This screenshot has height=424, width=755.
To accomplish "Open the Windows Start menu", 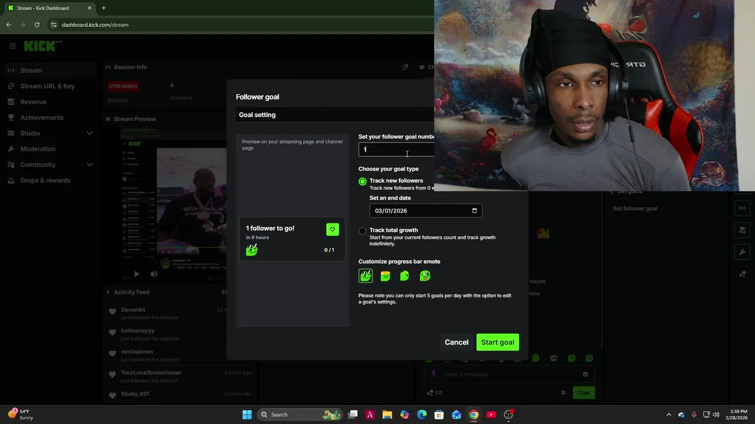I will 247,415.
